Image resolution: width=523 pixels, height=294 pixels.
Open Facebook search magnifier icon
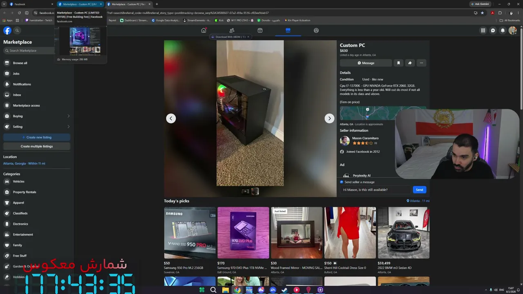point(17,30)
